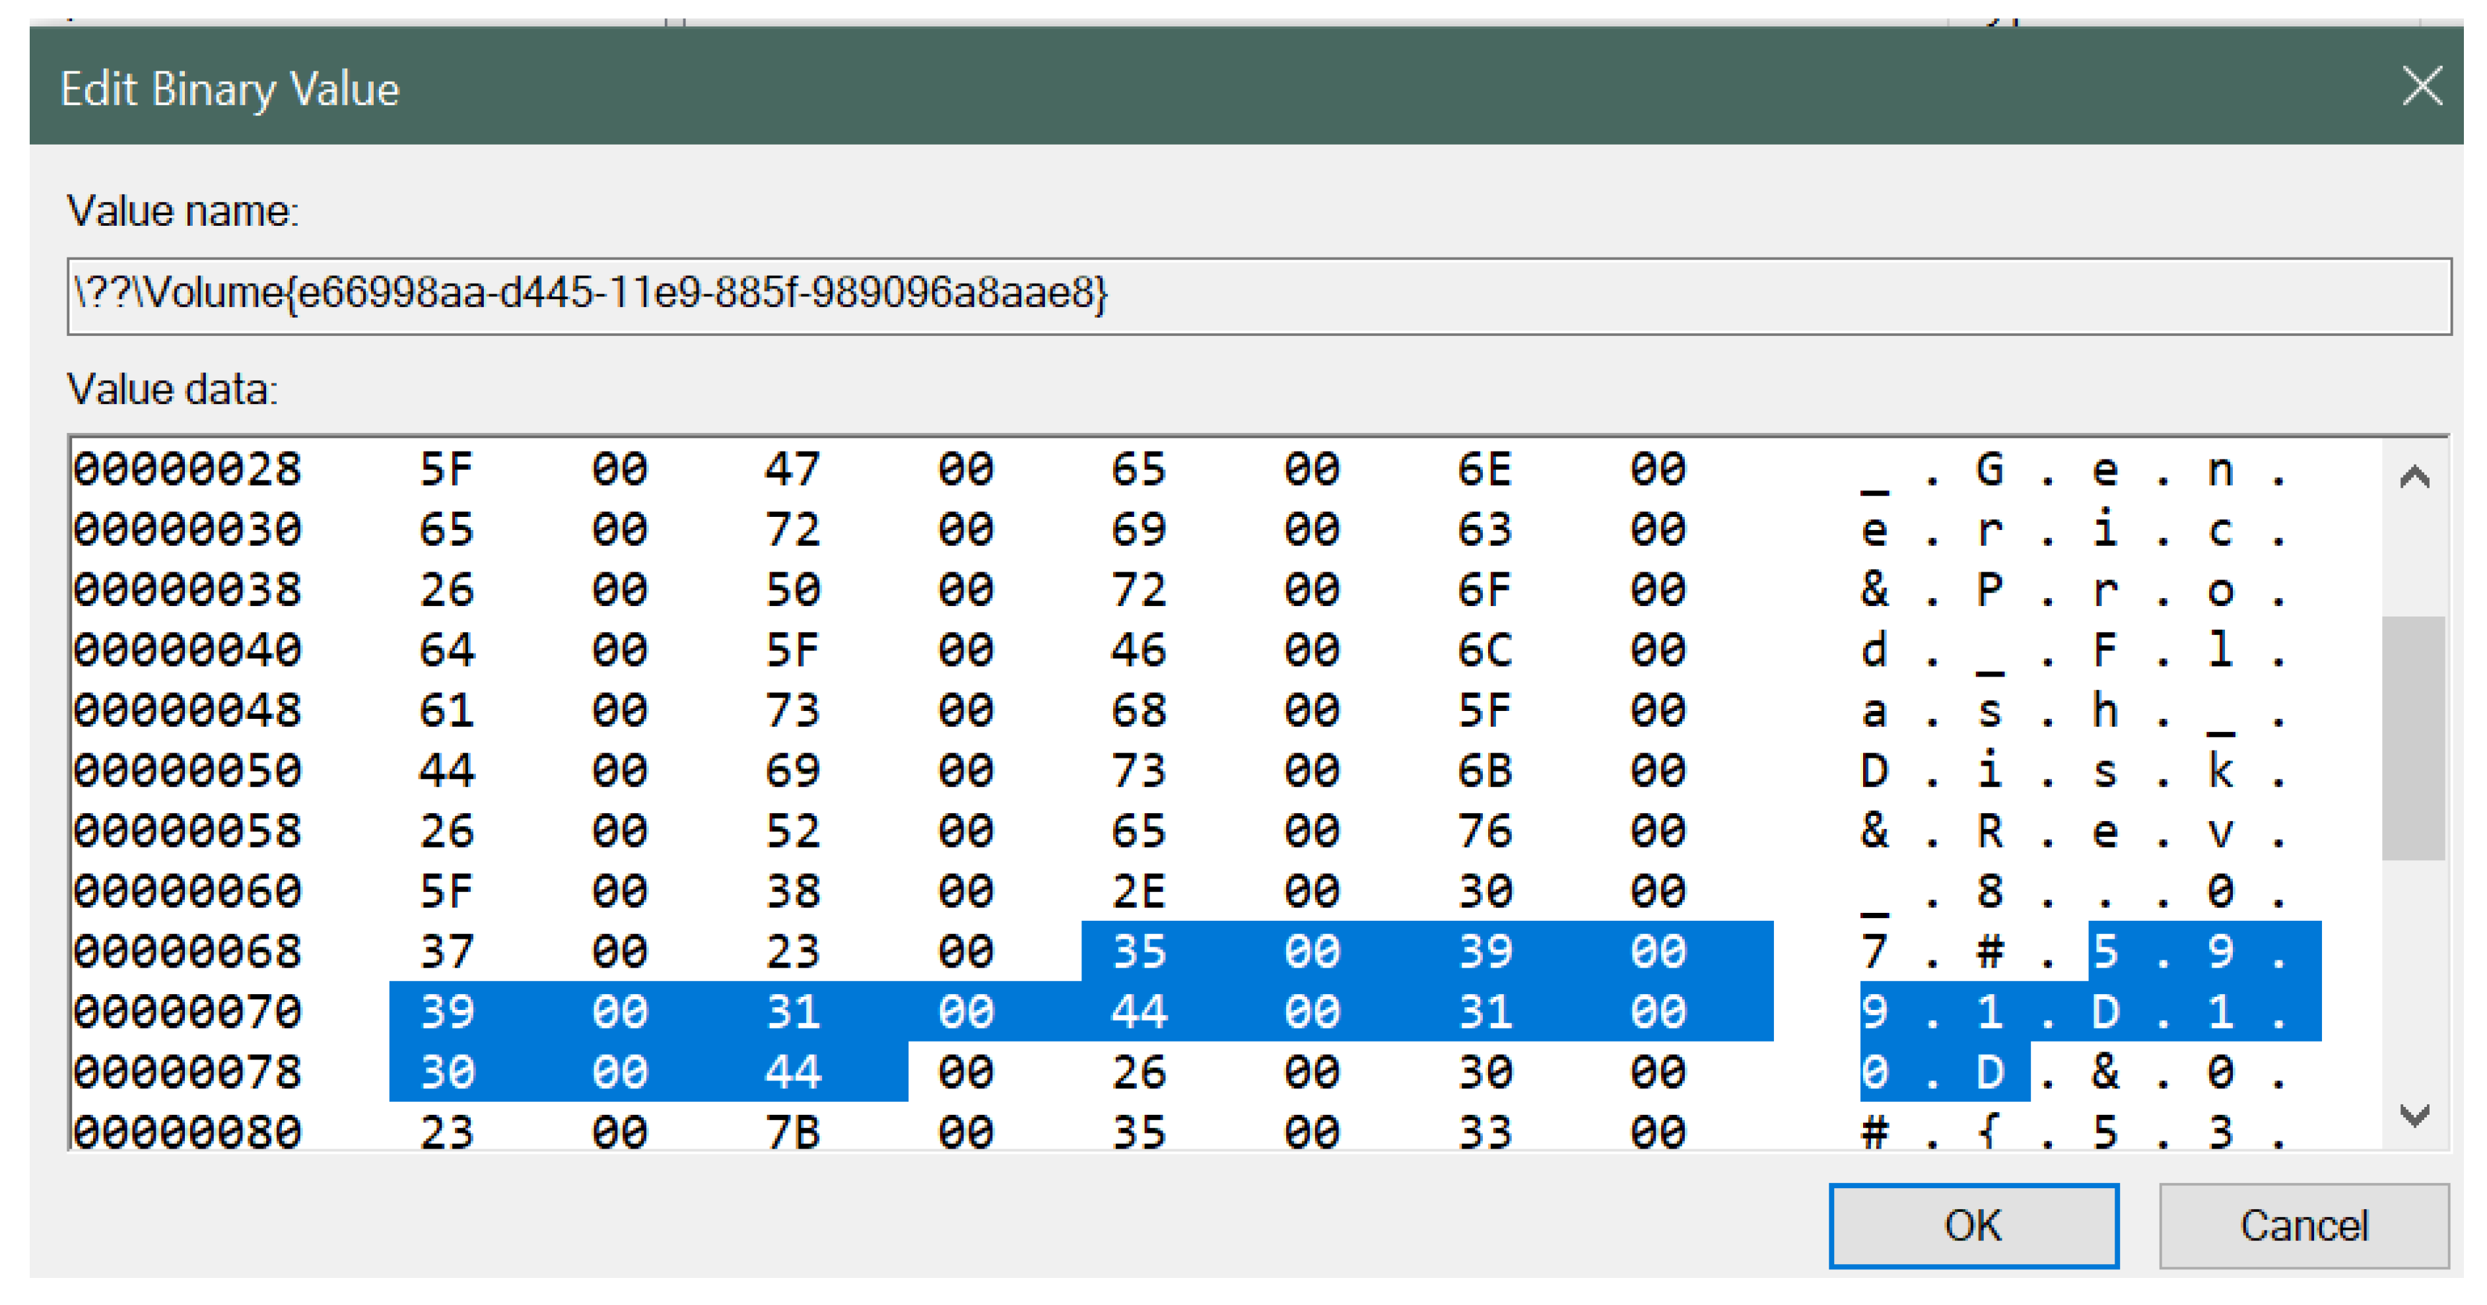Click ASCII character R at row 00000058

[1989, 831]
